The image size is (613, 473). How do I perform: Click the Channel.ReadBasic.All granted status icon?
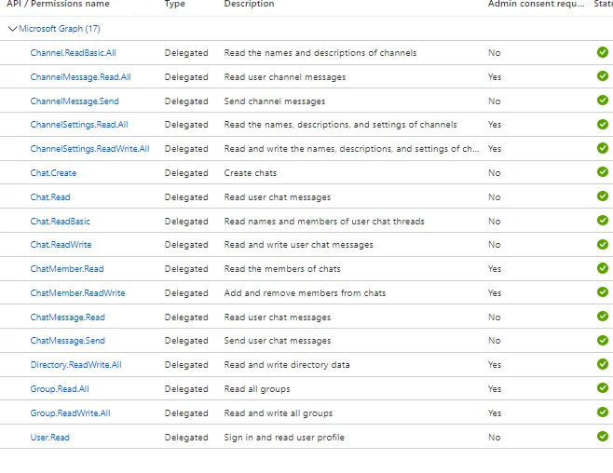pyautogui.click(x=603, y=52)
